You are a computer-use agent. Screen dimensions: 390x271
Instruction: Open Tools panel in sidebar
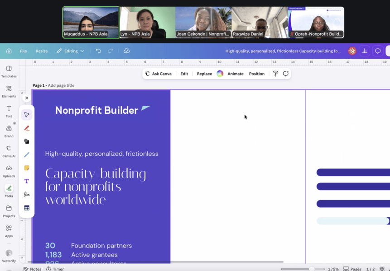click(9, 191)
